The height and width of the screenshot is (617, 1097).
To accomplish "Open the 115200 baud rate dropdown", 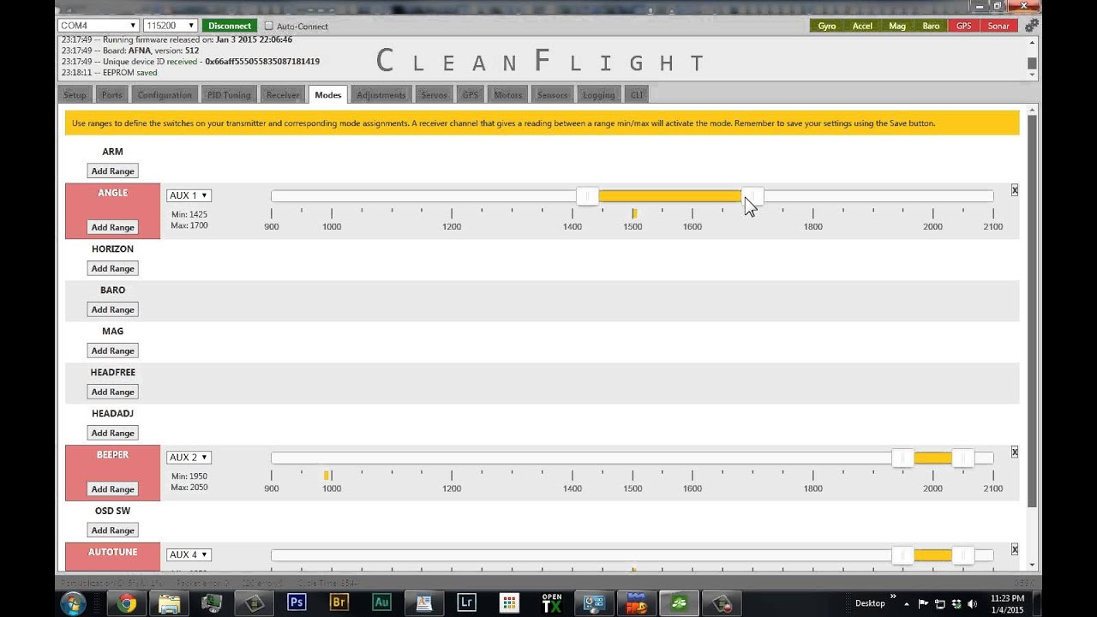I will 170,26.
